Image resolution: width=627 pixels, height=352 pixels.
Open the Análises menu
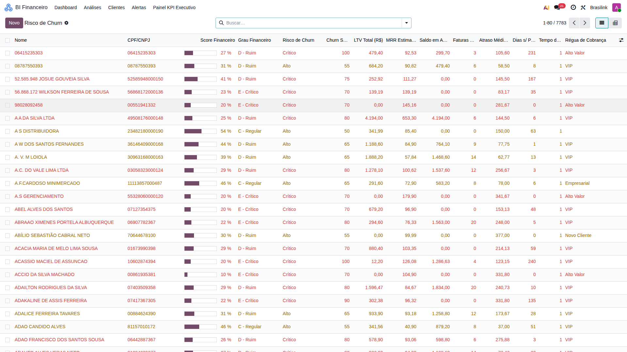click(92, 7)
